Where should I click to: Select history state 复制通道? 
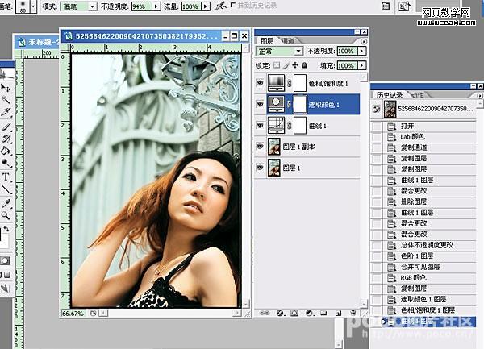point(423,147)
